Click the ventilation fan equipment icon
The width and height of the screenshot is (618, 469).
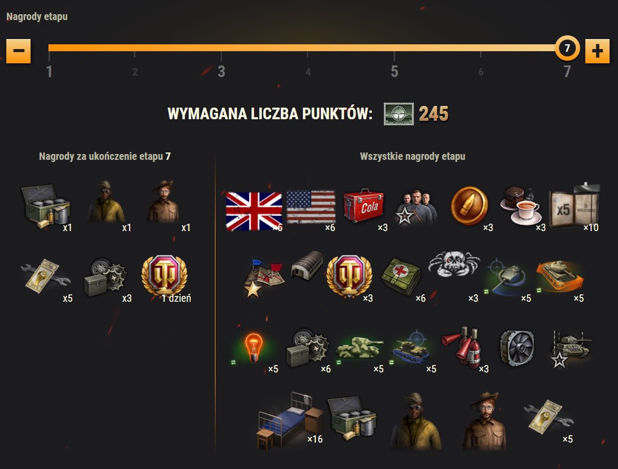[x=517, y=348]
